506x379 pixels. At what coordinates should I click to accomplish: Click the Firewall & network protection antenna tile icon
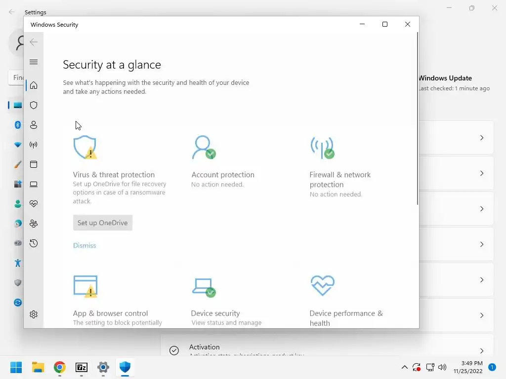[x=322, y=148]
